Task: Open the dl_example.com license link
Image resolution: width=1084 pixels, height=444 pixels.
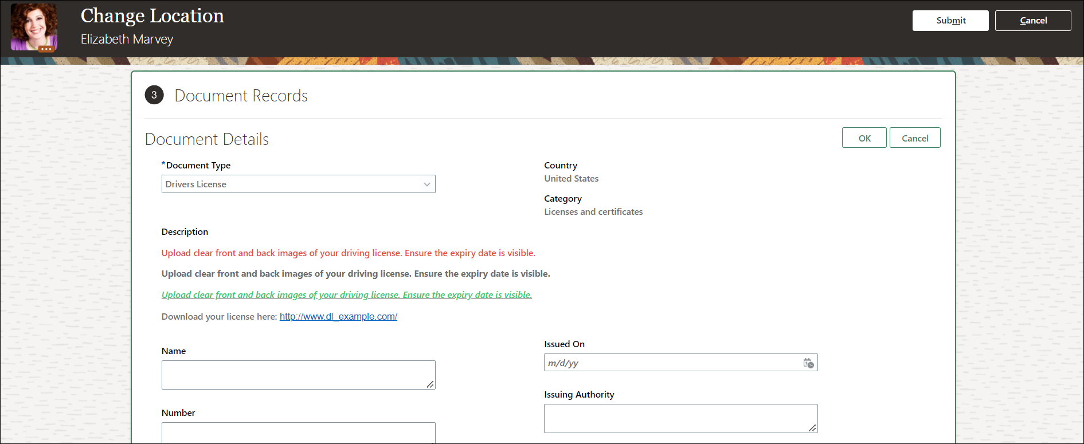Action: click(338, 316)
